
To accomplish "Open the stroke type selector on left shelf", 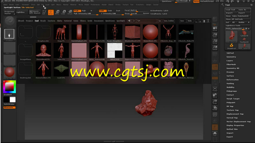I will [9, 34].
